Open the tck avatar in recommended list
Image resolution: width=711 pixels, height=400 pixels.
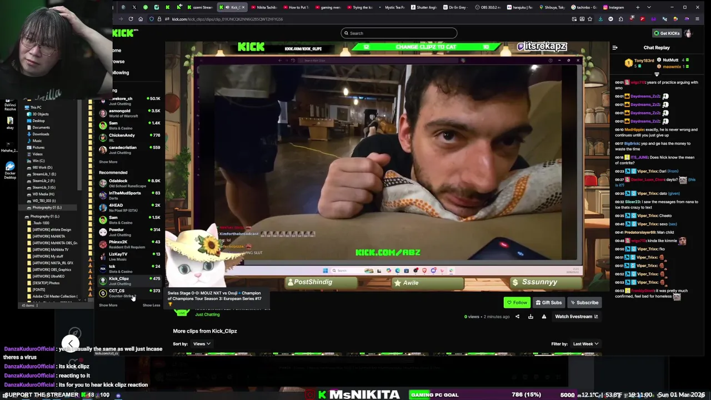[103, 268]
